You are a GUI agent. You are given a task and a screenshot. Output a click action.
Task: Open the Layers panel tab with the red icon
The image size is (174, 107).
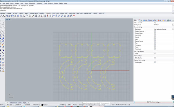(159, 20)
